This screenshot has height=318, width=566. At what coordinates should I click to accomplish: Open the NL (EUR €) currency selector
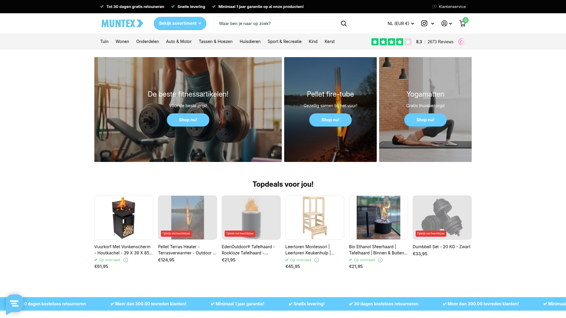click(x=401, y=24)
